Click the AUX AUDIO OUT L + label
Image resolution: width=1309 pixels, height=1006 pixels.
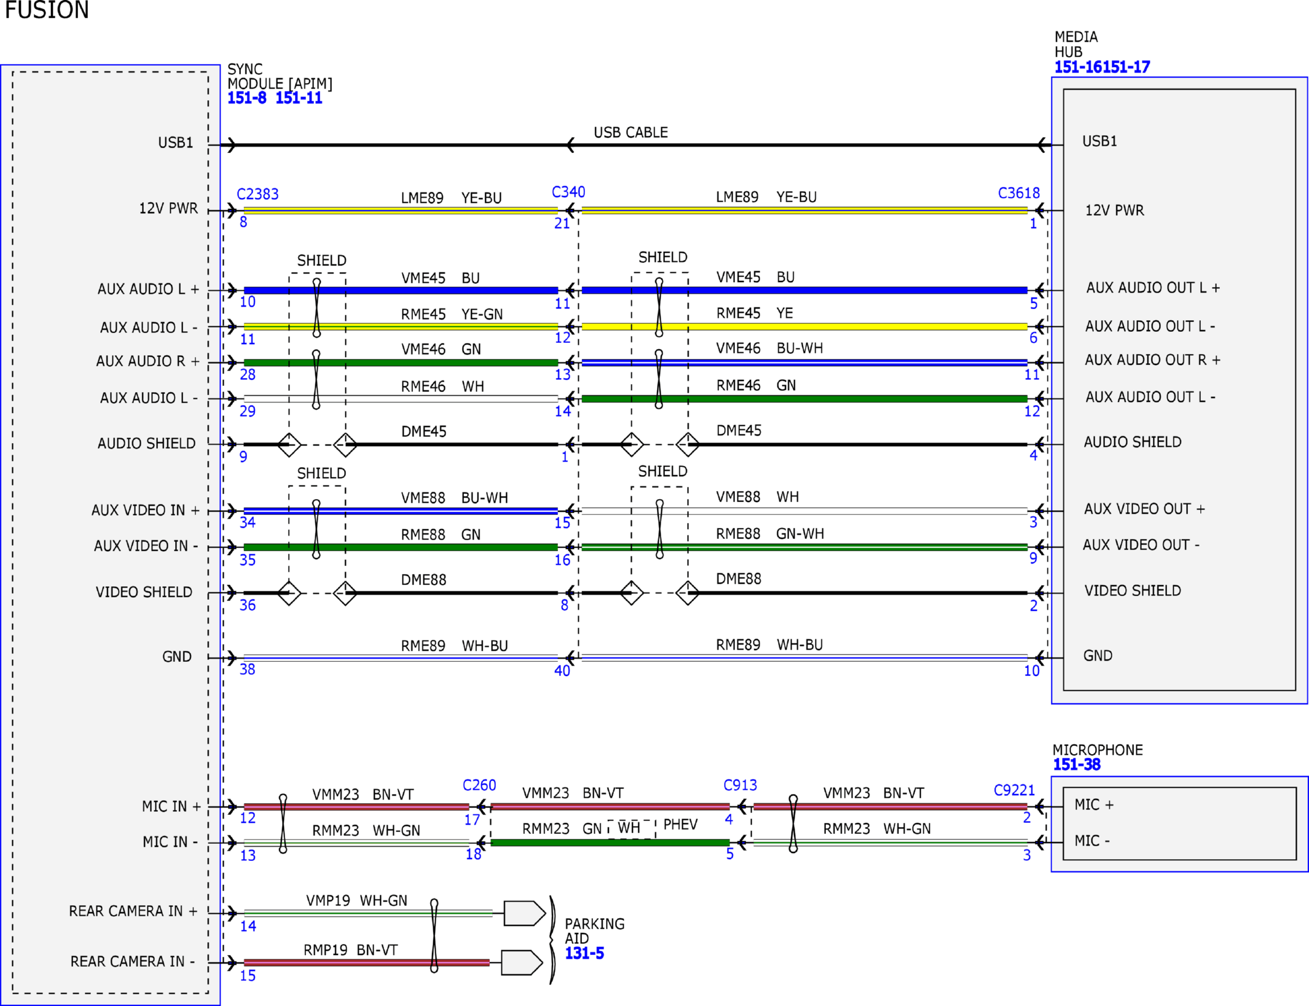pos(1153,288)
